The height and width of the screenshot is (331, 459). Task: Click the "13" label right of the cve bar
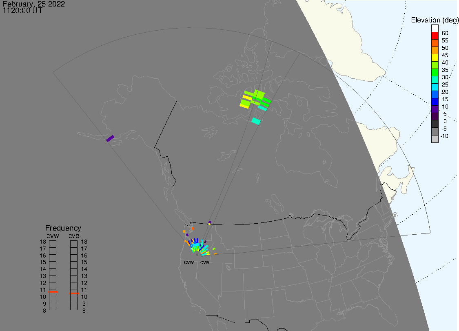tap(84, 276)
